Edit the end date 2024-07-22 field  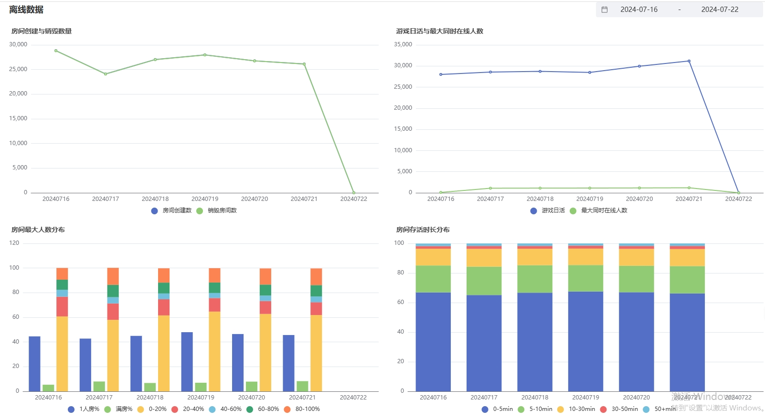tap(720, 10)
